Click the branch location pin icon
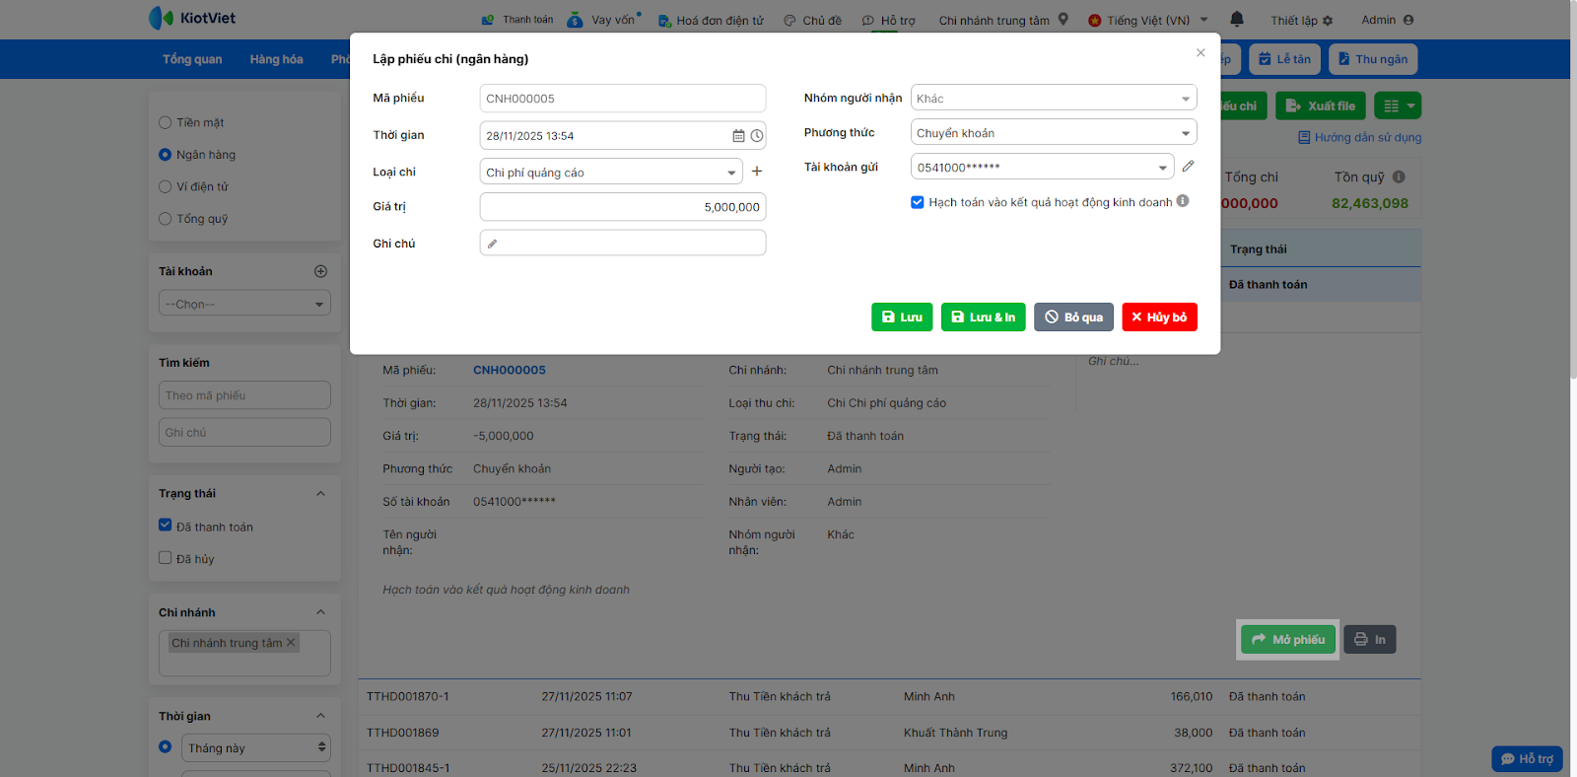The width and height of the screenshot is (1577, 777). pos(1063,20)
